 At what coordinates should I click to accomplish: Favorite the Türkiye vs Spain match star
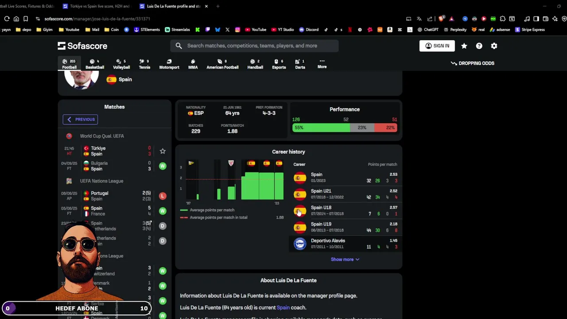[x=163, y=151]
